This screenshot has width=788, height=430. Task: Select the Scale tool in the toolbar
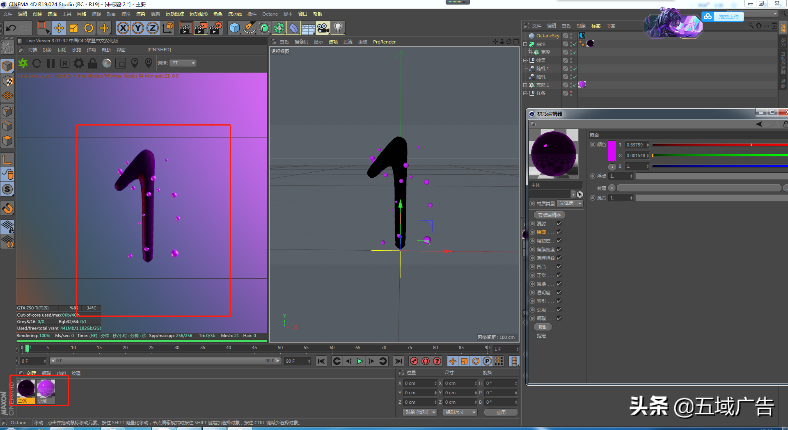coord(74,28)
